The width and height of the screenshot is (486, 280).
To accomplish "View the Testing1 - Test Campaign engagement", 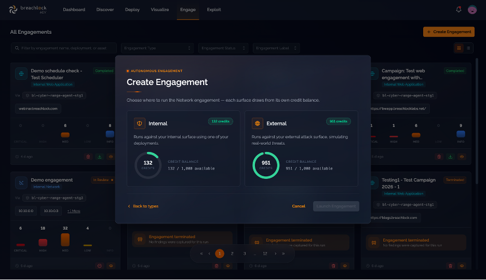I will click(x=462, y=266).
